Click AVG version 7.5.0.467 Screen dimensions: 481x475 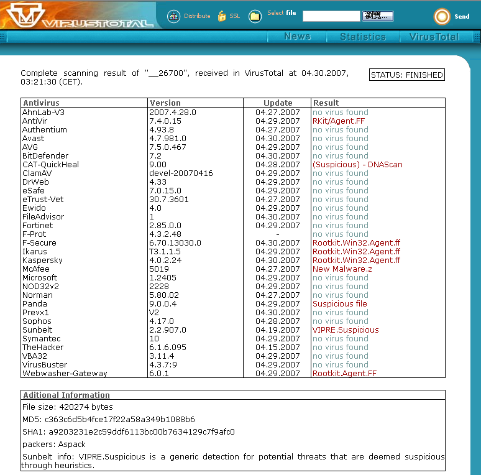pos(168,147)
